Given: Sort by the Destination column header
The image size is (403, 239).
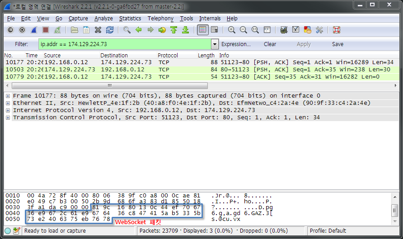Looking at the screenshot, I should point(128,55).
